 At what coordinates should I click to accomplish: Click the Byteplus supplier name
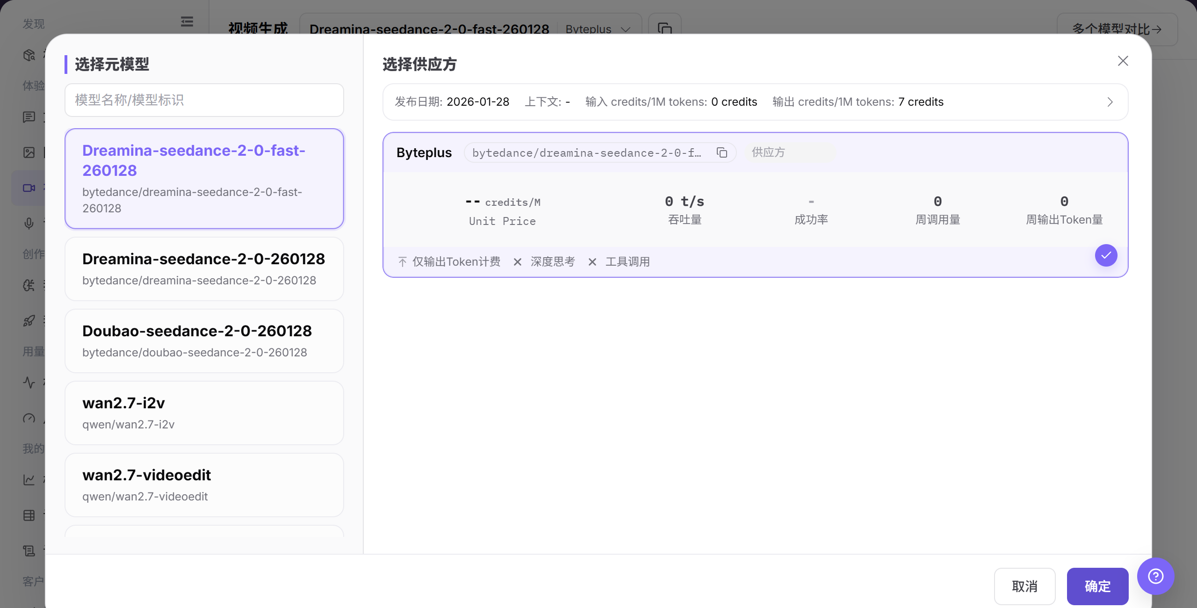[424, 152]
